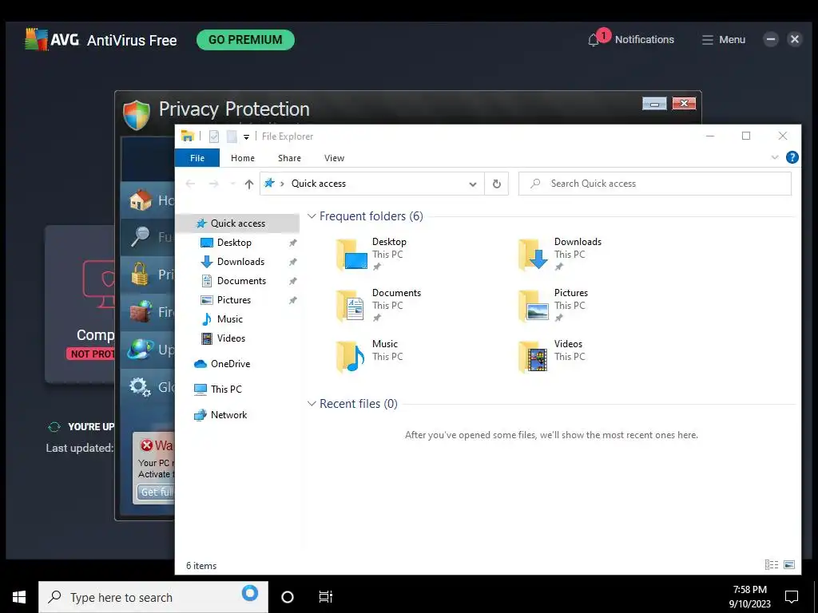818x613 pixels.
Task: Select the Firewall brick icon
Action: click(141, 312)
